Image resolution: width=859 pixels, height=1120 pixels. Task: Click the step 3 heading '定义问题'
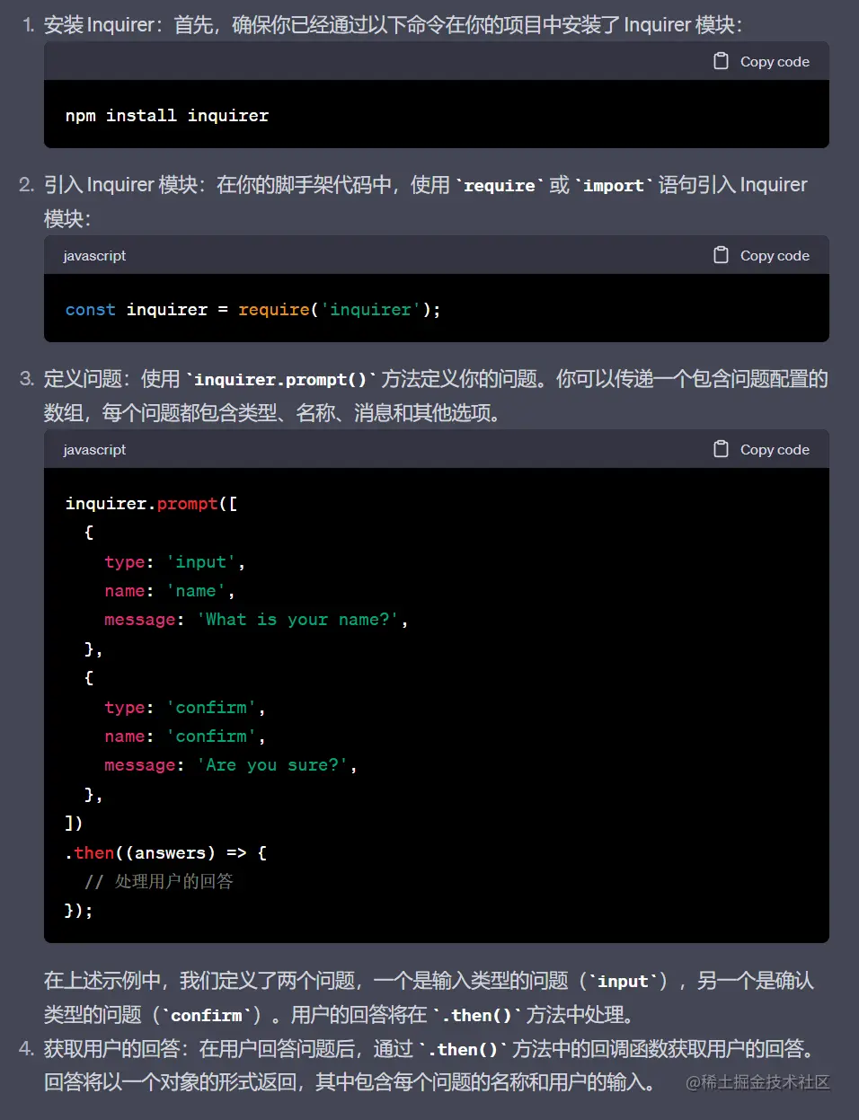(x=84, y=378)
